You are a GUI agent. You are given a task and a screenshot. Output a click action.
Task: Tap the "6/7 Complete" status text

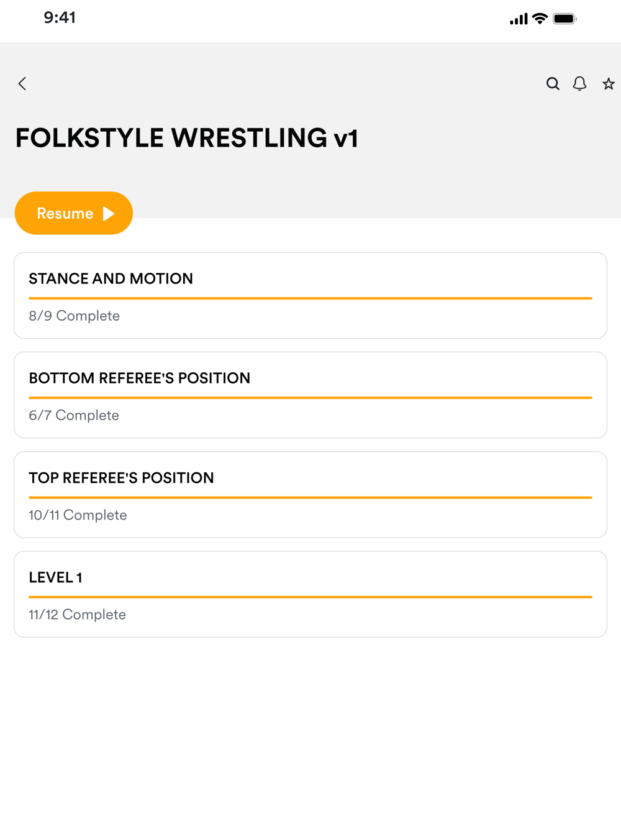click(74, 415)
